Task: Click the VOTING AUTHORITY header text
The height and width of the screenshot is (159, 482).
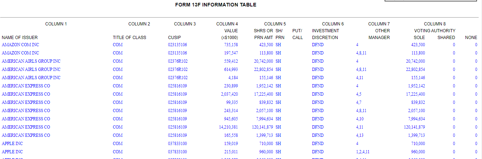Action: pyautogui.click(x=435, y=31)
